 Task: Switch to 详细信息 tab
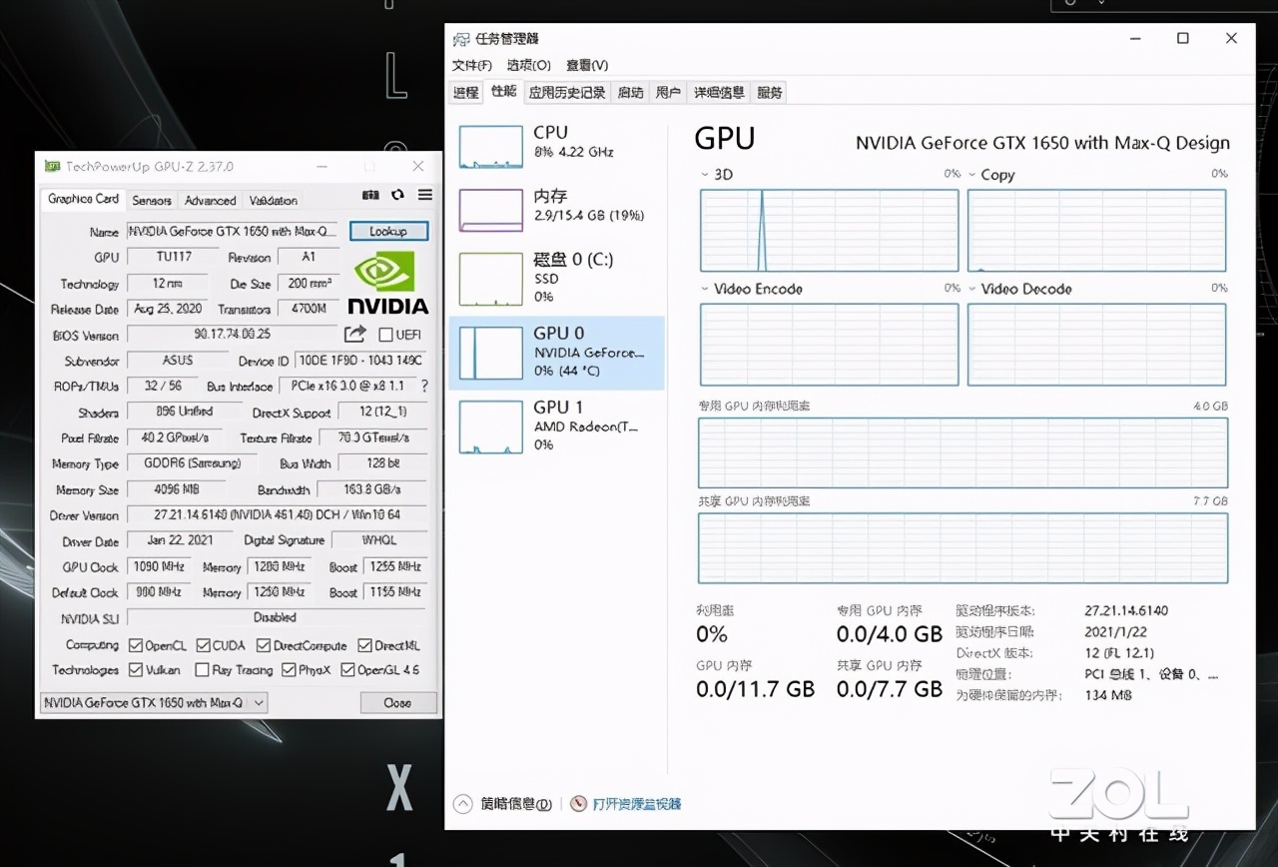click(719, 93)
